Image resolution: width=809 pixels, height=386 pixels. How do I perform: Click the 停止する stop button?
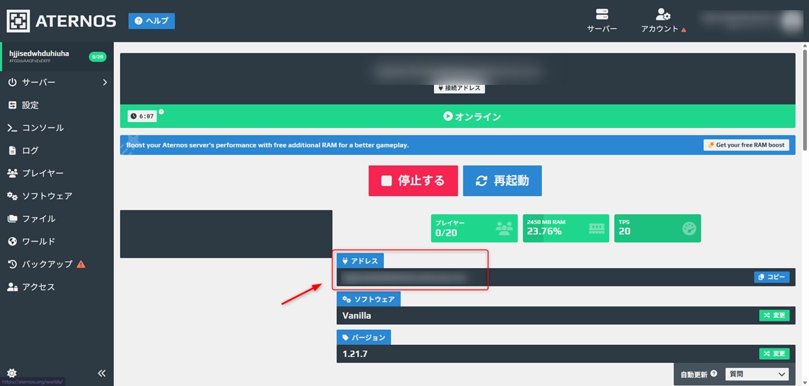413,181
